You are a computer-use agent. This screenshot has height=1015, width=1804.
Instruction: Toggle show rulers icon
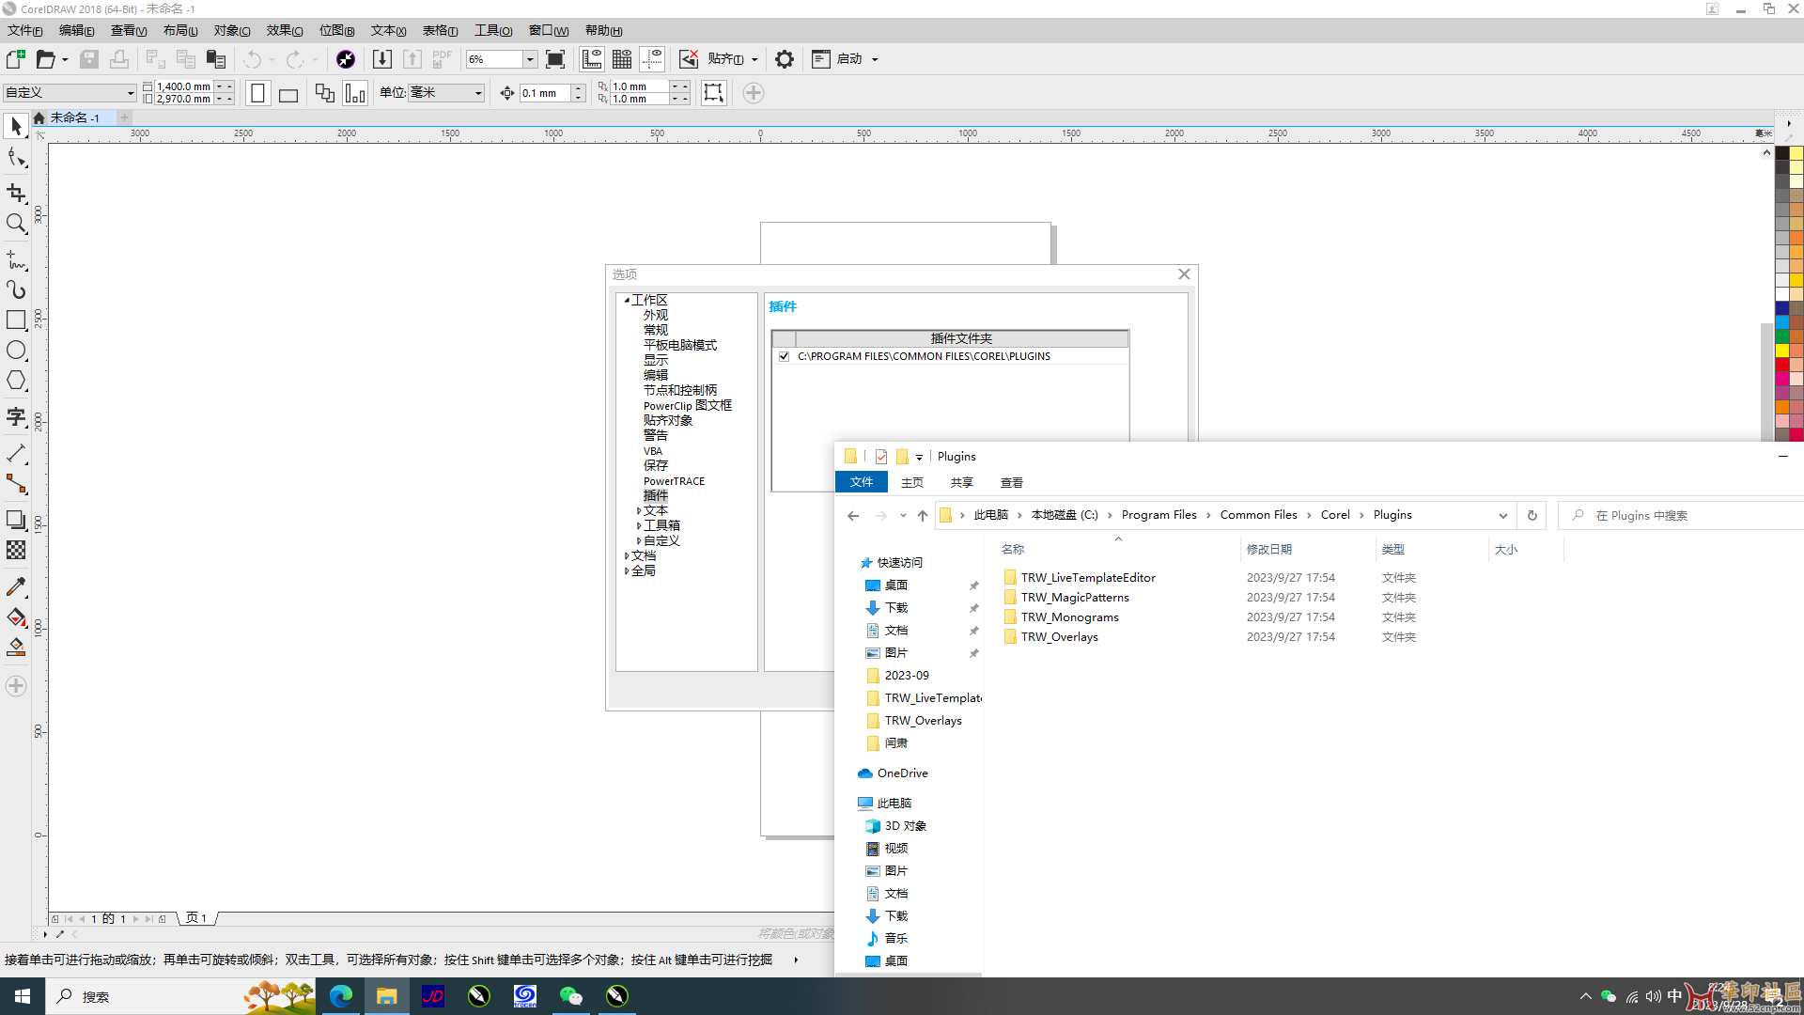point(592,59)
